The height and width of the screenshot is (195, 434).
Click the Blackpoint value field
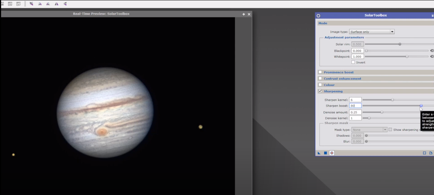coord(358,51)
